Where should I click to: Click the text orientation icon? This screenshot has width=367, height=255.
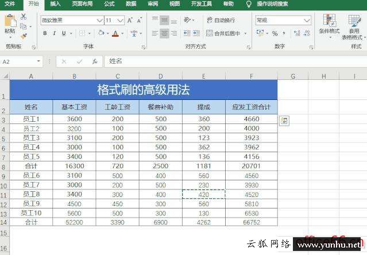tap(187, 20)
